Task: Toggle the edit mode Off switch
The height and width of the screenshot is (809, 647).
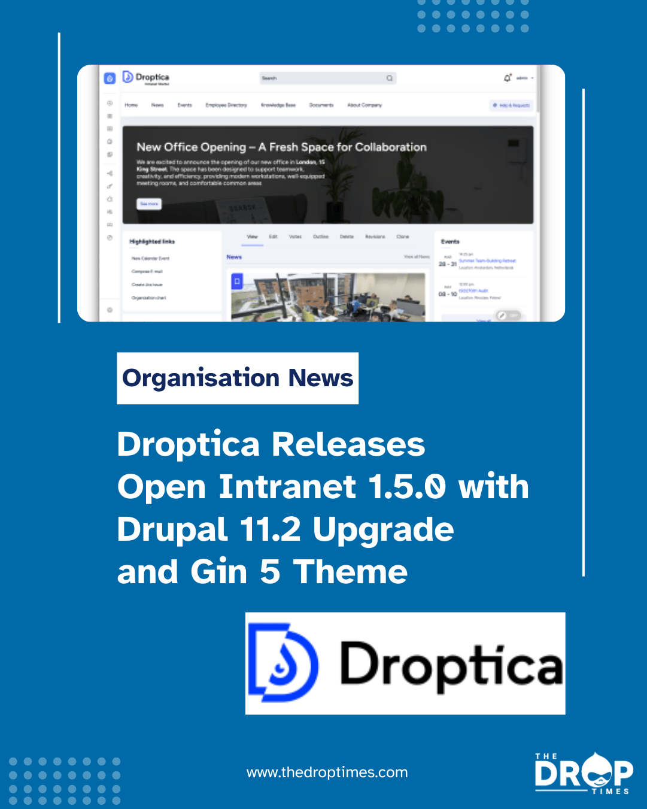Action: point(514,315)
